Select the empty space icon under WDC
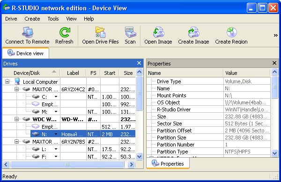 pos(36,126)
